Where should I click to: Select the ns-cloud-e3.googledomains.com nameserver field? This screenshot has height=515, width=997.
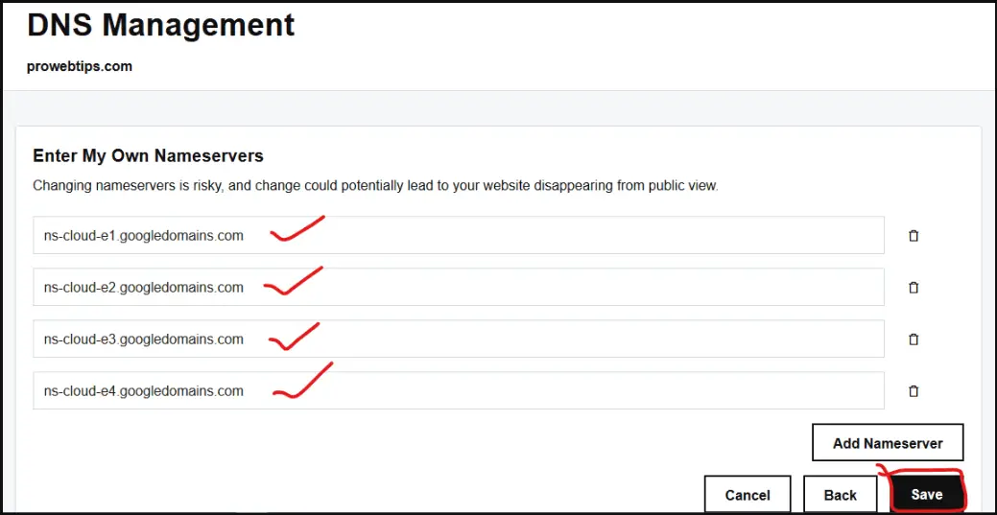click(459, 339)
